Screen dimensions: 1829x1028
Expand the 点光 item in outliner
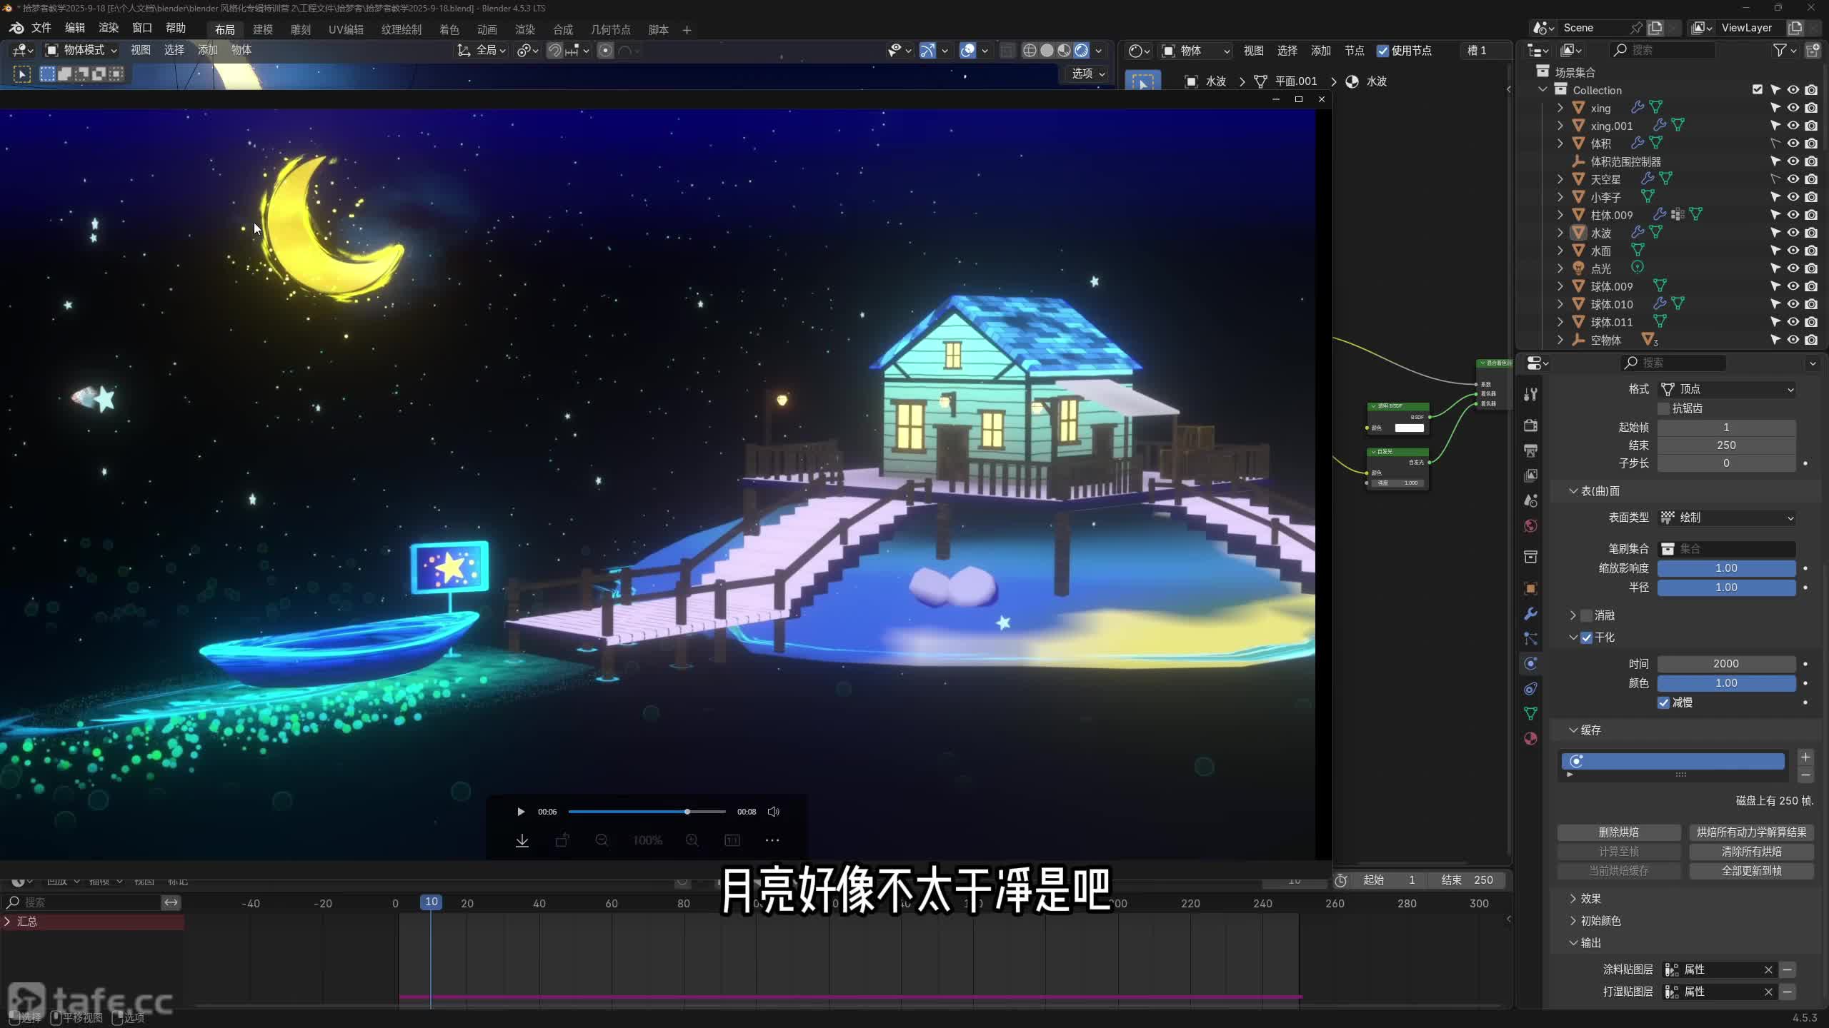pos(1560,268)
